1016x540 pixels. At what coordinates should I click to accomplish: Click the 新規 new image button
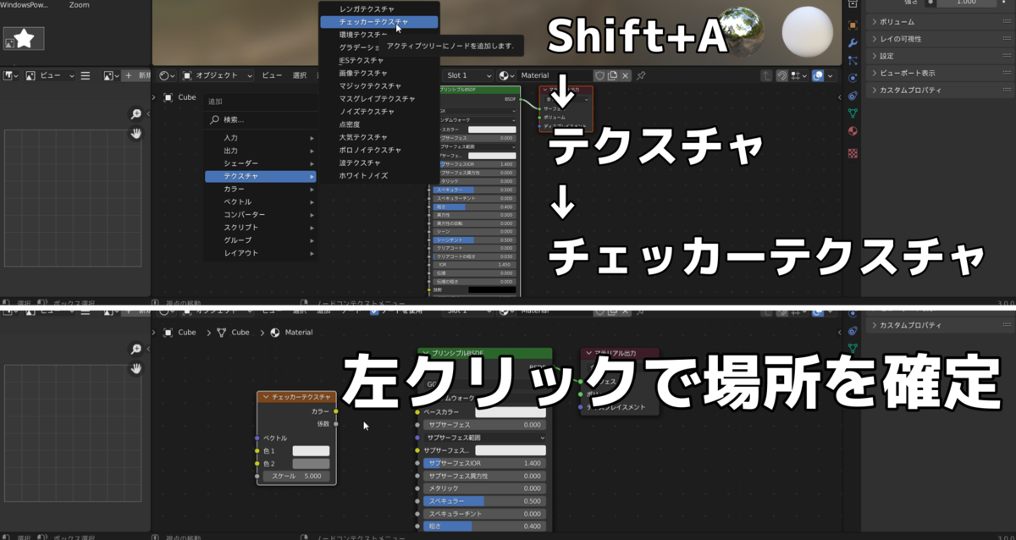pyautogui.click(x=134, y=75)
